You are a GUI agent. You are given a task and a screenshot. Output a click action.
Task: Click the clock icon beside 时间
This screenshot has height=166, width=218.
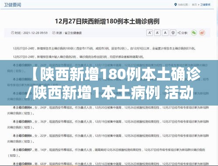click(x=13, y=33)
